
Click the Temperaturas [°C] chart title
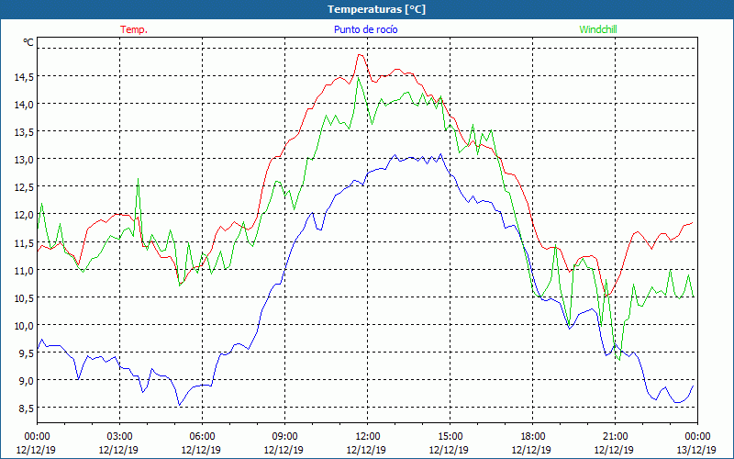[376, 9]
